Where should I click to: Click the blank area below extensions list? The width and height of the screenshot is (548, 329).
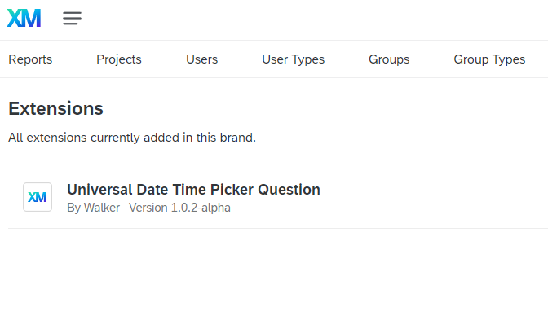(274, 279)
